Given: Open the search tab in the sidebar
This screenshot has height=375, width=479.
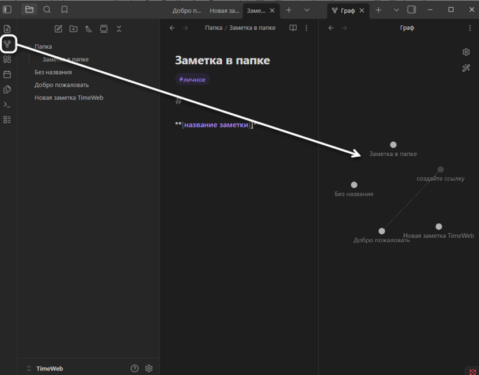Looking at the screenshot, I should (47, 10).
